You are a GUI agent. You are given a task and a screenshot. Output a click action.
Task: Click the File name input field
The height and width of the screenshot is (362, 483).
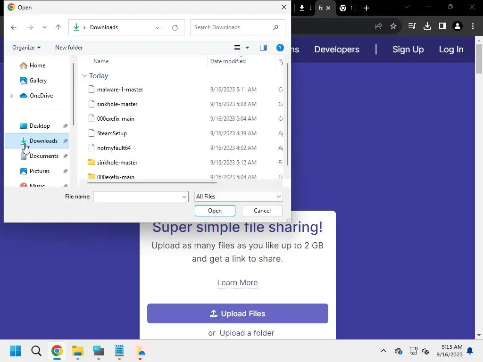tap(137, 197)
